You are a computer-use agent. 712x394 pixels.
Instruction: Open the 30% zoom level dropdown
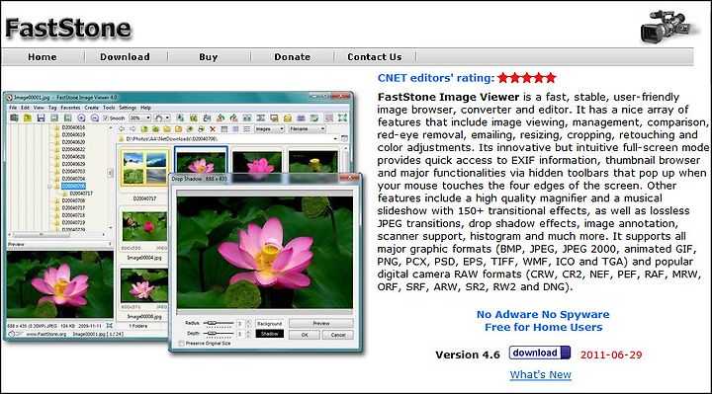point(140,118)
